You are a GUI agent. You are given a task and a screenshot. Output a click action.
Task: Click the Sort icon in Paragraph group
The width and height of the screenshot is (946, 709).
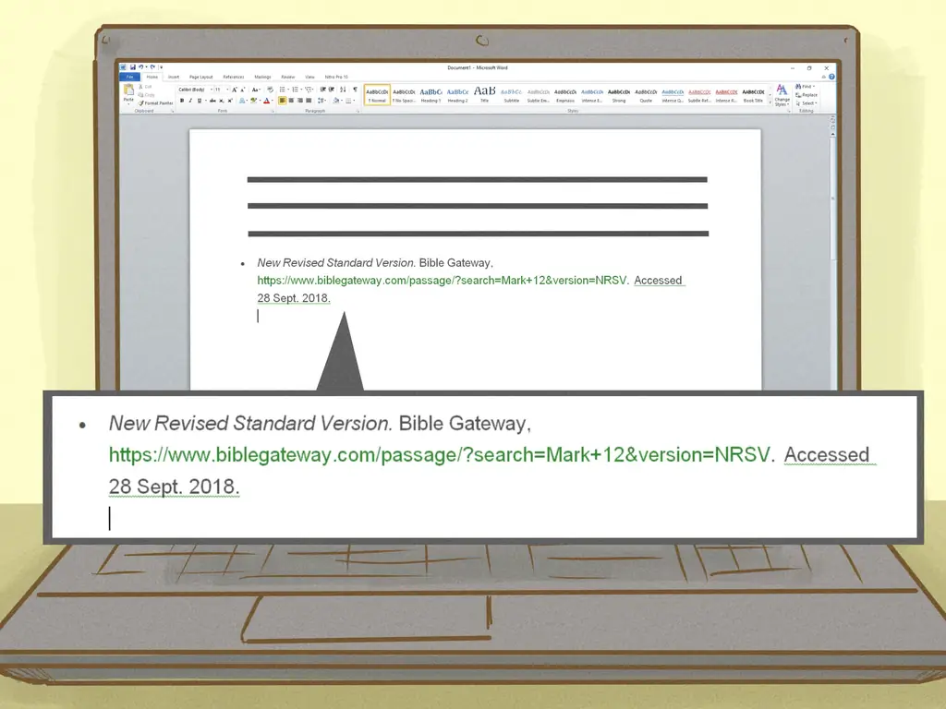[x=344, y=90]
